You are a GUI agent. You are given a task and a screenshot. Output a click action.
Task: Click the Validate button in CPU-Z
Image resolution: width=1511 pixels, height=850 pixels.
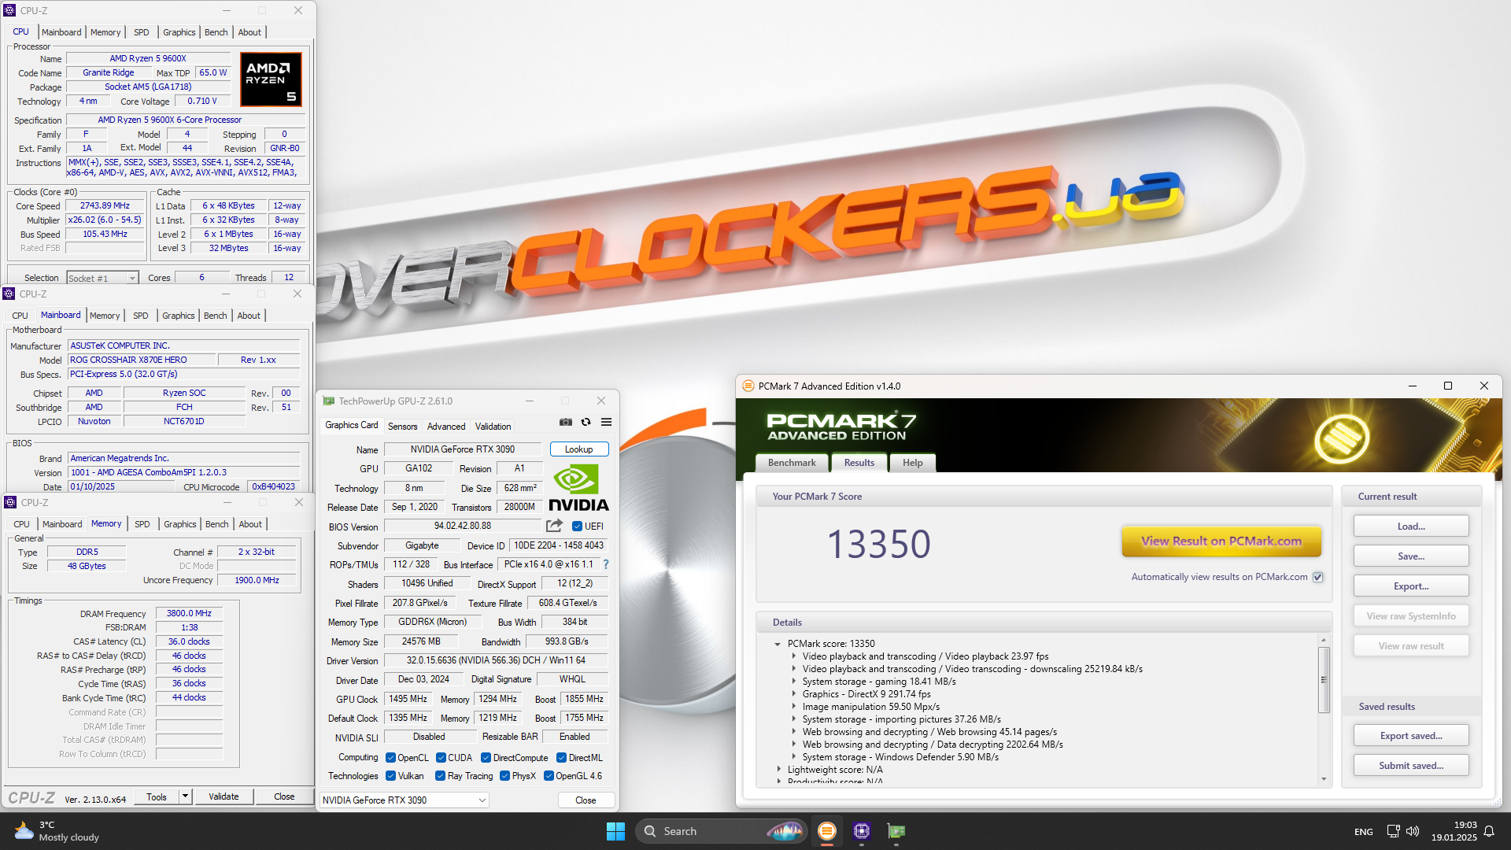224,796
